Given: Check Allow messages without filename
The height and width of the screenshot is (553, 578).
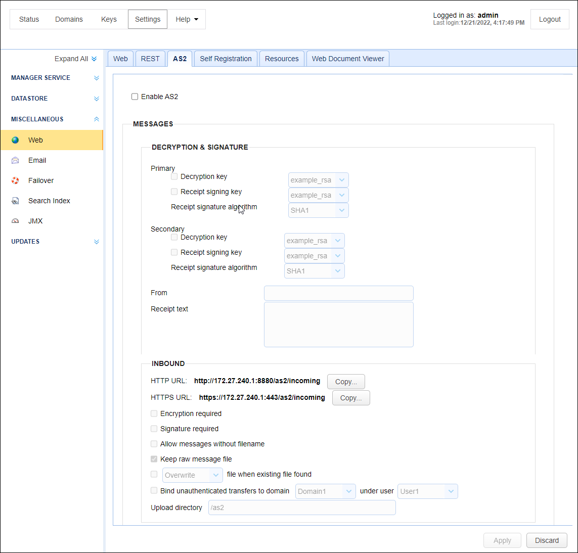Looking at the screenshot, I should (154, 444).
